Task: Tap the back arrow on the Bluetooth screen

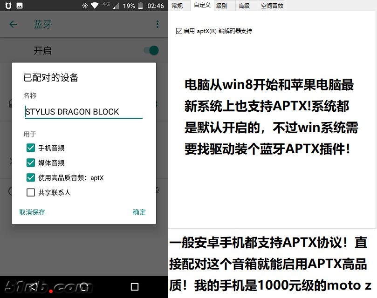Action: coord(13,25)
